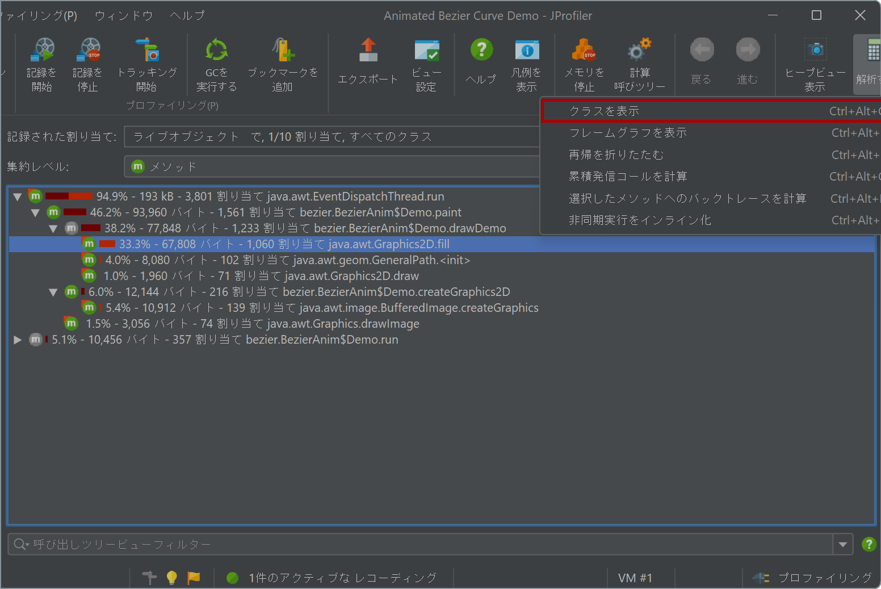Screen dimensions: 881x589
Task: Show the legend 凡例を表示
Action: pyautogui.click(x=527, y=64)
